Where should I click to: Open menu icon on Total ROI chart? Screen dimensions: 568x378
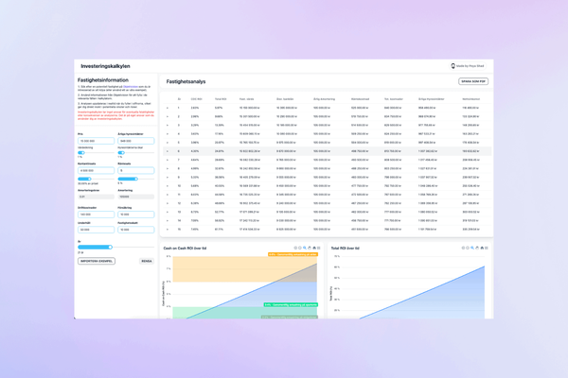tap(487, 248)
